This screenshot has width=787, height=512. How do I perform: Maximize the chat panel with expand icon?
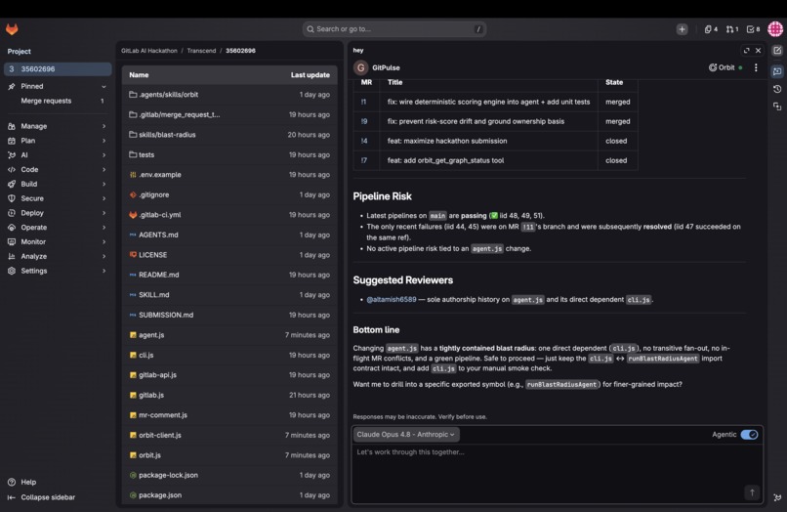click(x=746, y=50)
